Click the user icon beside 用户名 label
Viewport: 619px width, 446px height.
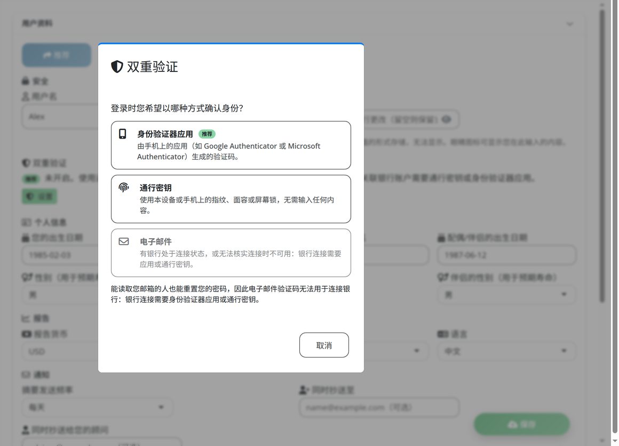pyautogui.click(x=26, y=96)
